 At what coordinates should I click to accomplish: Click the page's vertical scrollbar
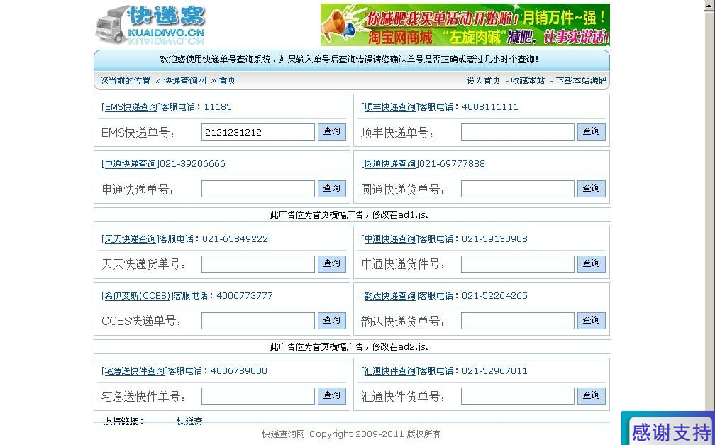click(709, 222)
